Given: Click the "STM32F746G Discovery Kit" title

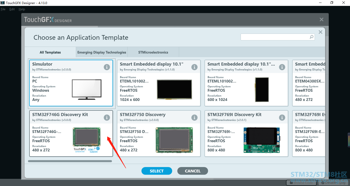Looking at the screenshot, I should [60, 115].
